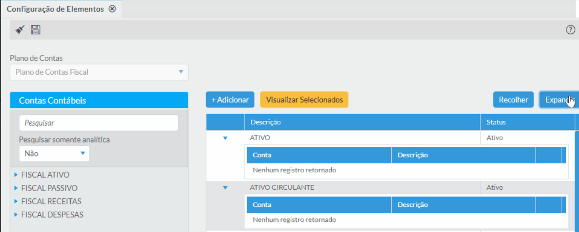Select the FISCAL DESPESAS label

coord(52,215)
